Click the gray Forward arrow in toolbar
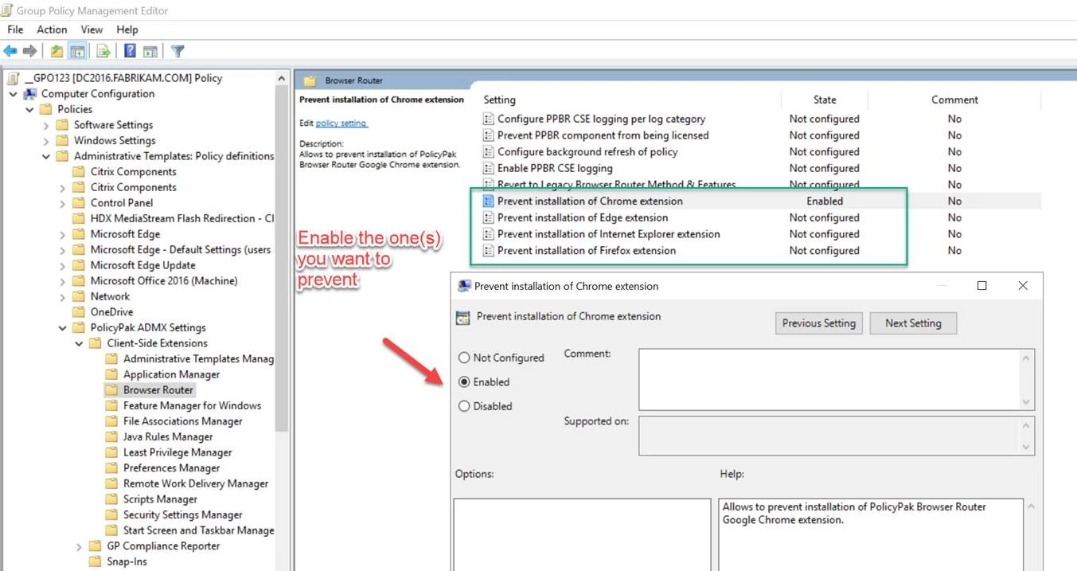Screen dimensions: 1077x571 point(30,51)
